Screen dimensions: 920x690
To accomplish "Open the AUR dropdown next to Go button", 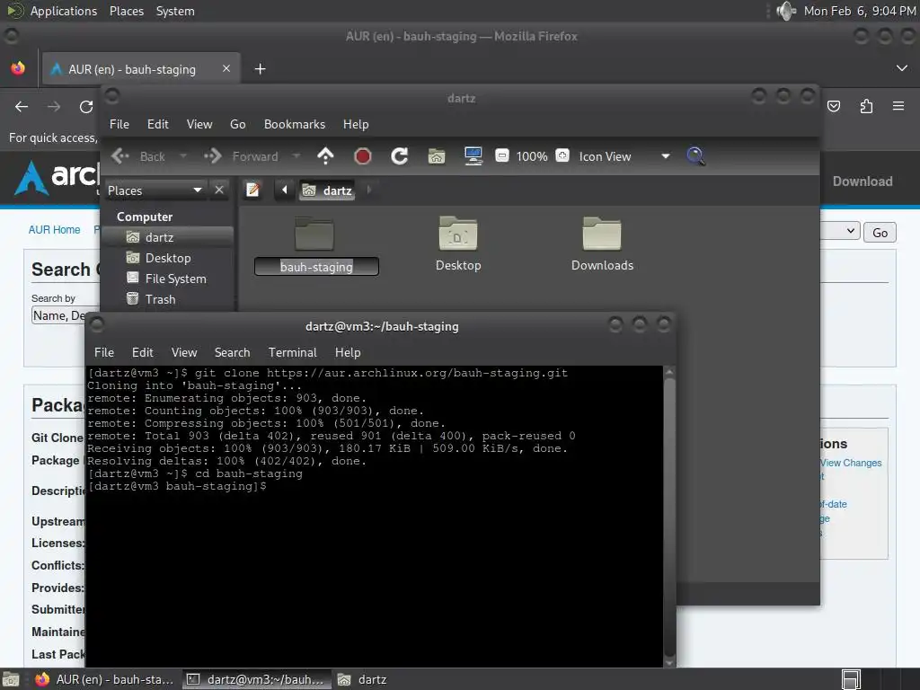I will point(840,231).
